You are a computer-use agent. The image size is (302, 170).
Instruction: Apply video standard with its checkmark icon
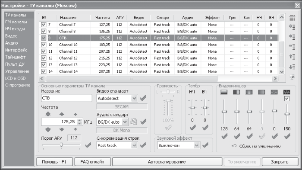[x=143, y=98]
